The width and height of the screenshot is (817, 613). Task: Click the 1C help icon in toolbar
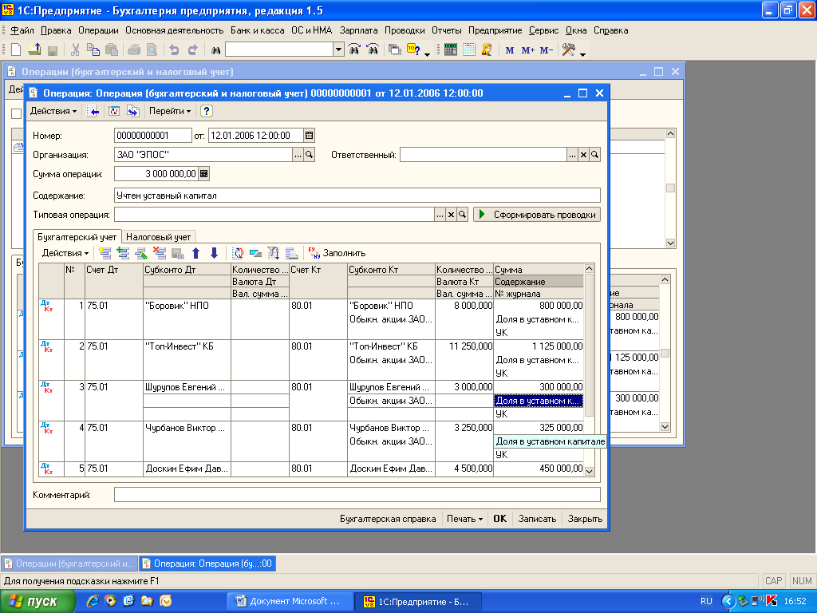click(x=414, y=49)
